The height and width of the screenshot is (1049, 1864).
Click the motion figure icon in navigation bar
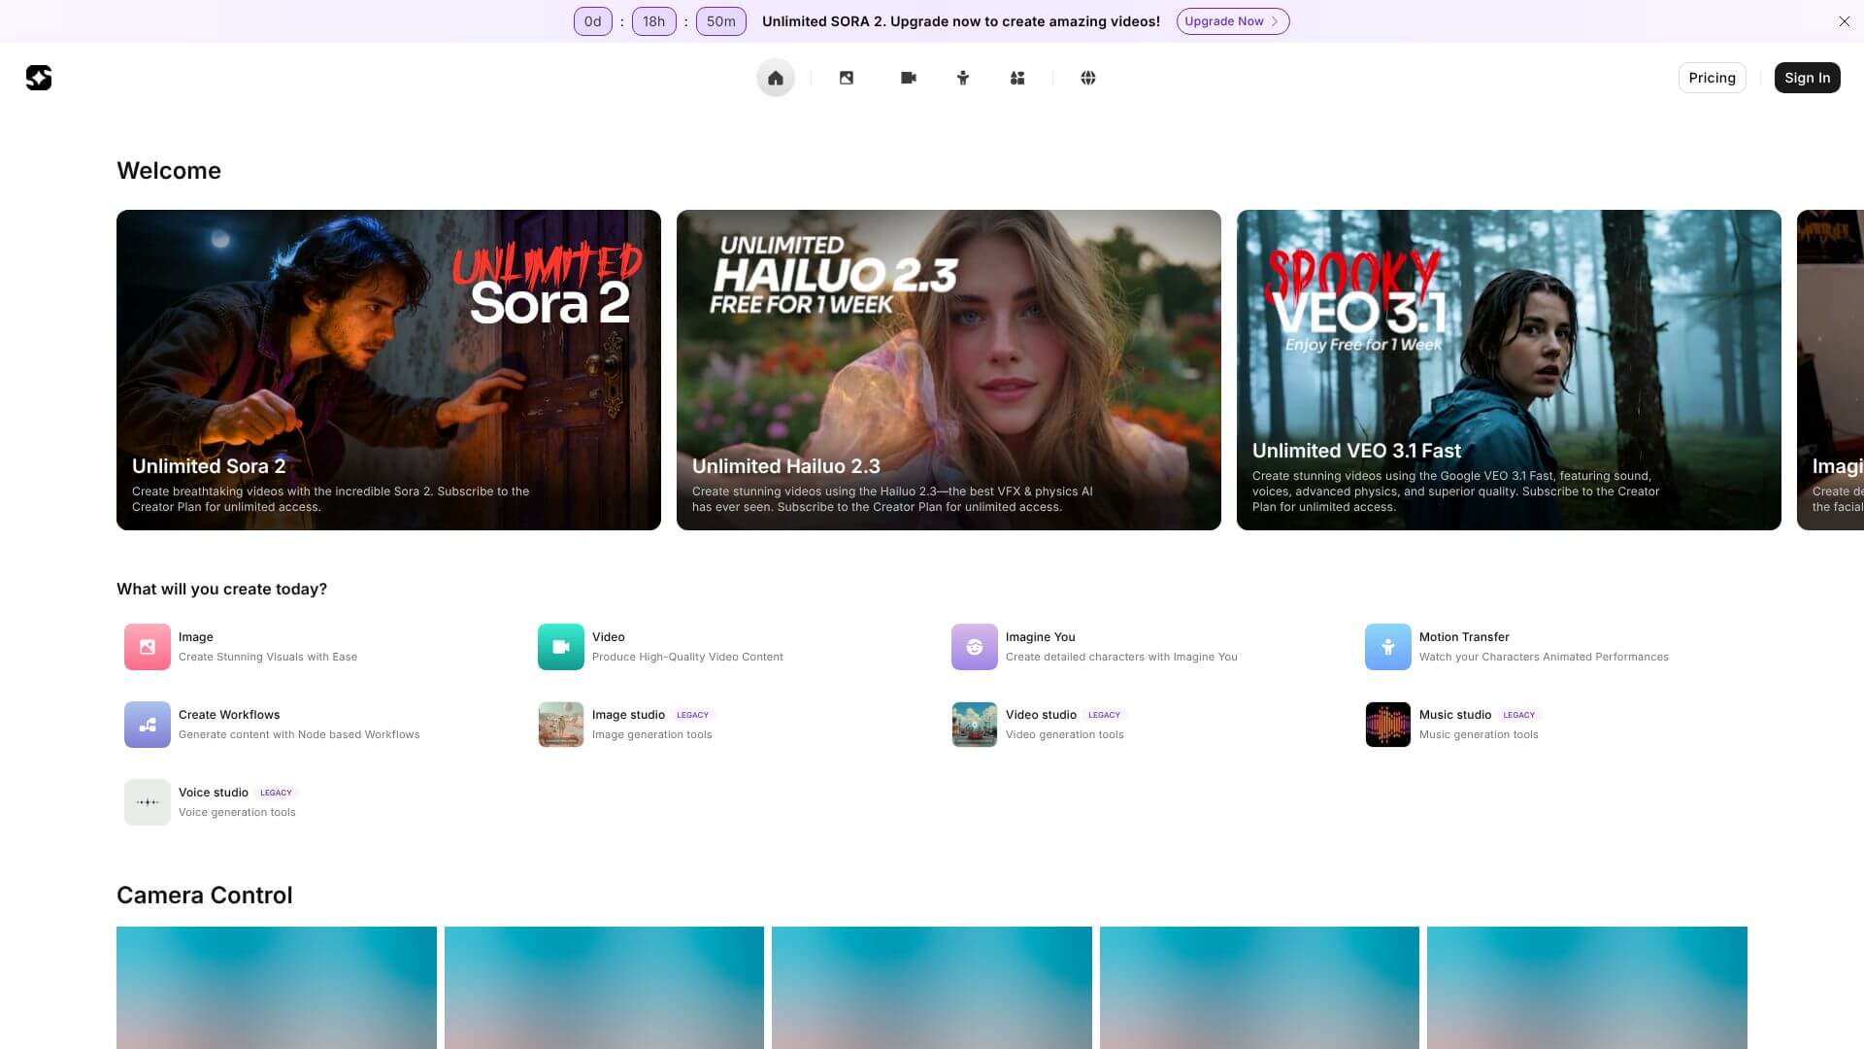coord(963,78)
